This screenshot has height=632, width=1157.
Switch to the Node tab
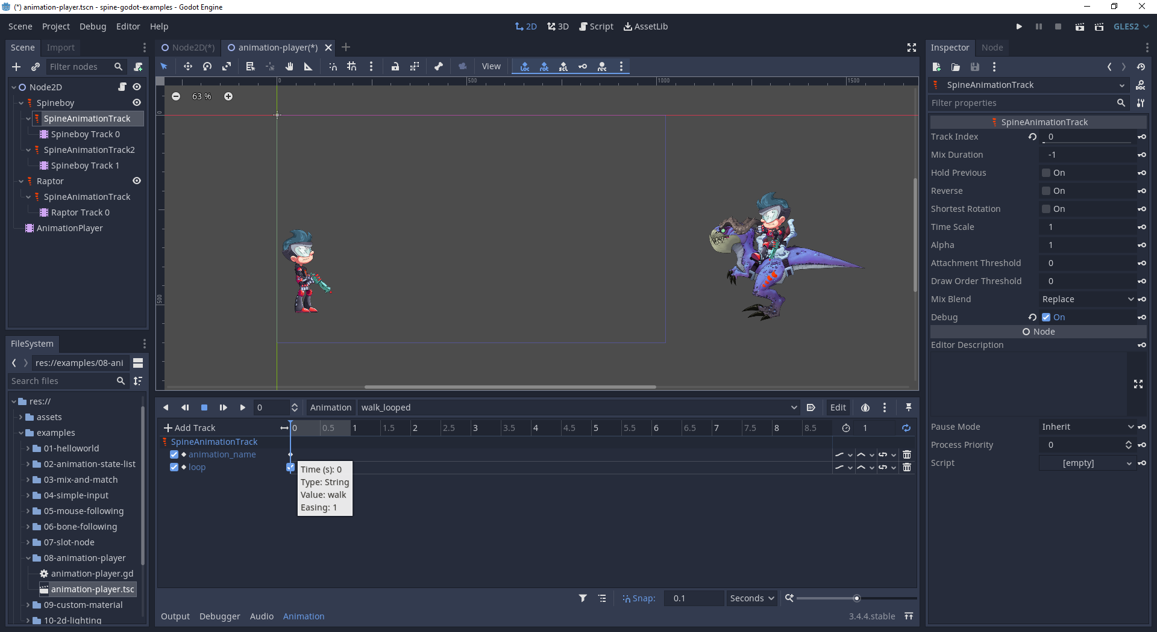pos(992,48)
